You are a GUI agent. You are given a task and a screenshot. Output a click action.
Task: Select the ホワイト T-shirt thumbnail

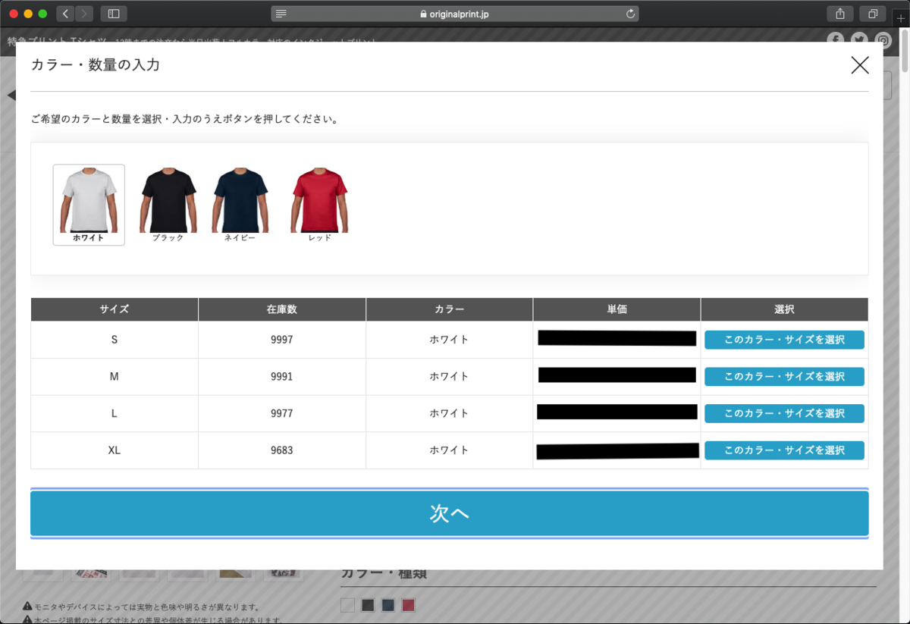[x=89, y=205]
